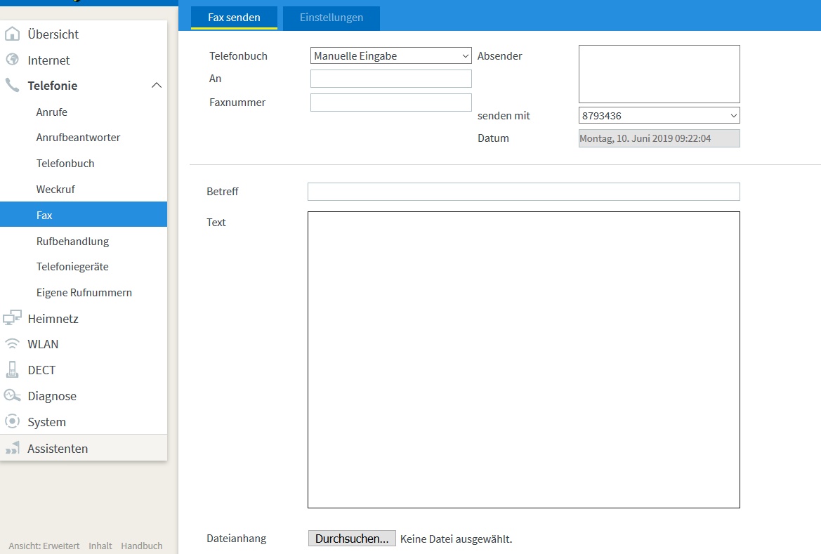
Task: Click the System gear icon
Action: pyautogui.click(x=12, y=421)
